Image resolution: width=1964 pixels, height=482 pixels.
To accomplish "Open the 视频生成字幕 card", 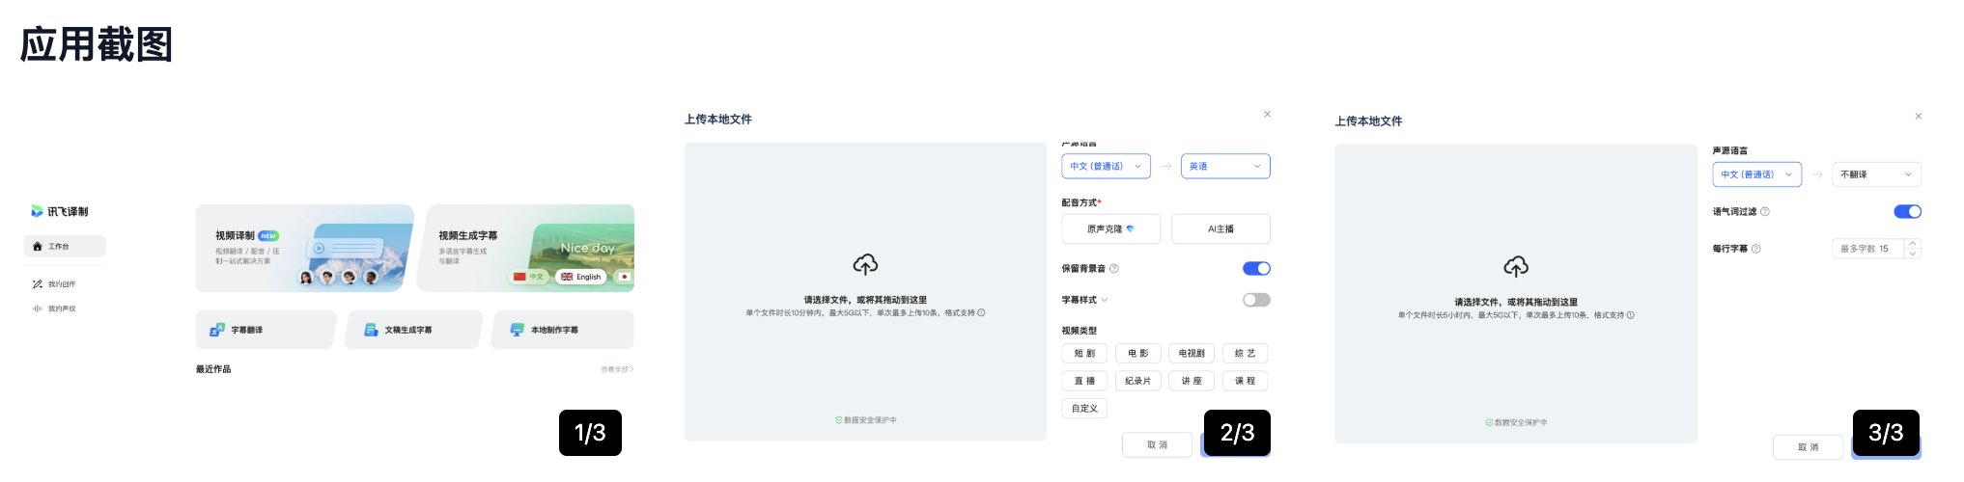I will point(527,248).
